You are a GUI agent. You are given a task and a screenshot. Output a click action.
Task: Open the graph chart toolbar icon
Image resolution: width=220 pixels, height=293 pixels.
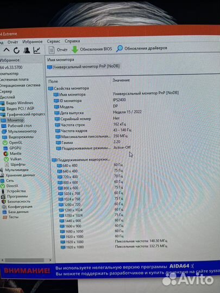pos(37,50)
